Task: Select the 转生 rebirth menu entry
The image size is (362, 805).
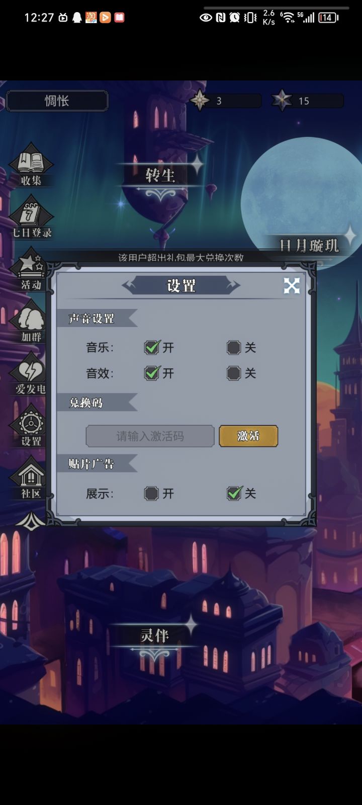Action: (x=160, y=175)
